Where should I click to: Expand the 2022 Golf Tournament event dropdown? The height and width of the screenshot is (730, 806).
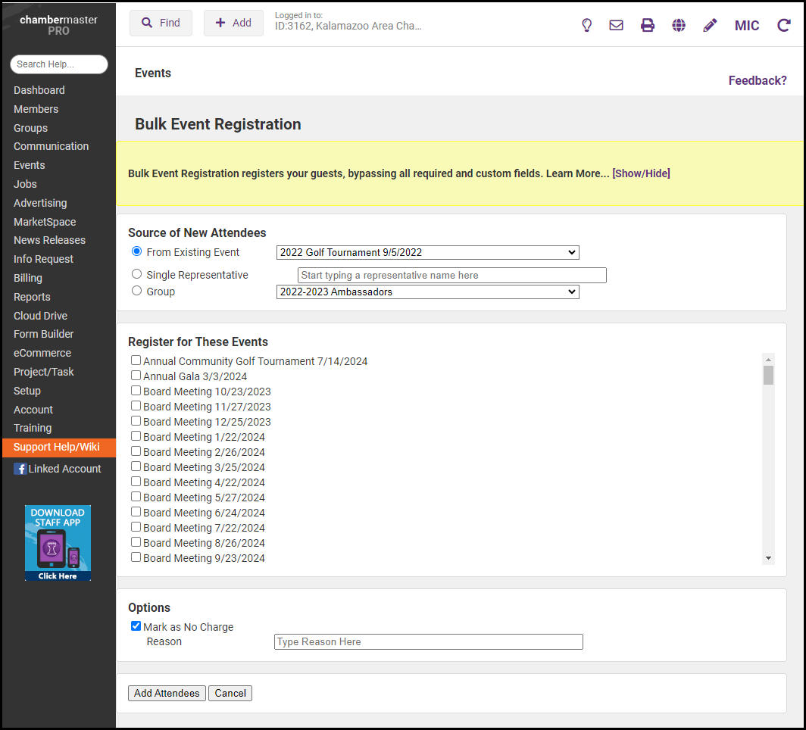(x=427, y=252)
